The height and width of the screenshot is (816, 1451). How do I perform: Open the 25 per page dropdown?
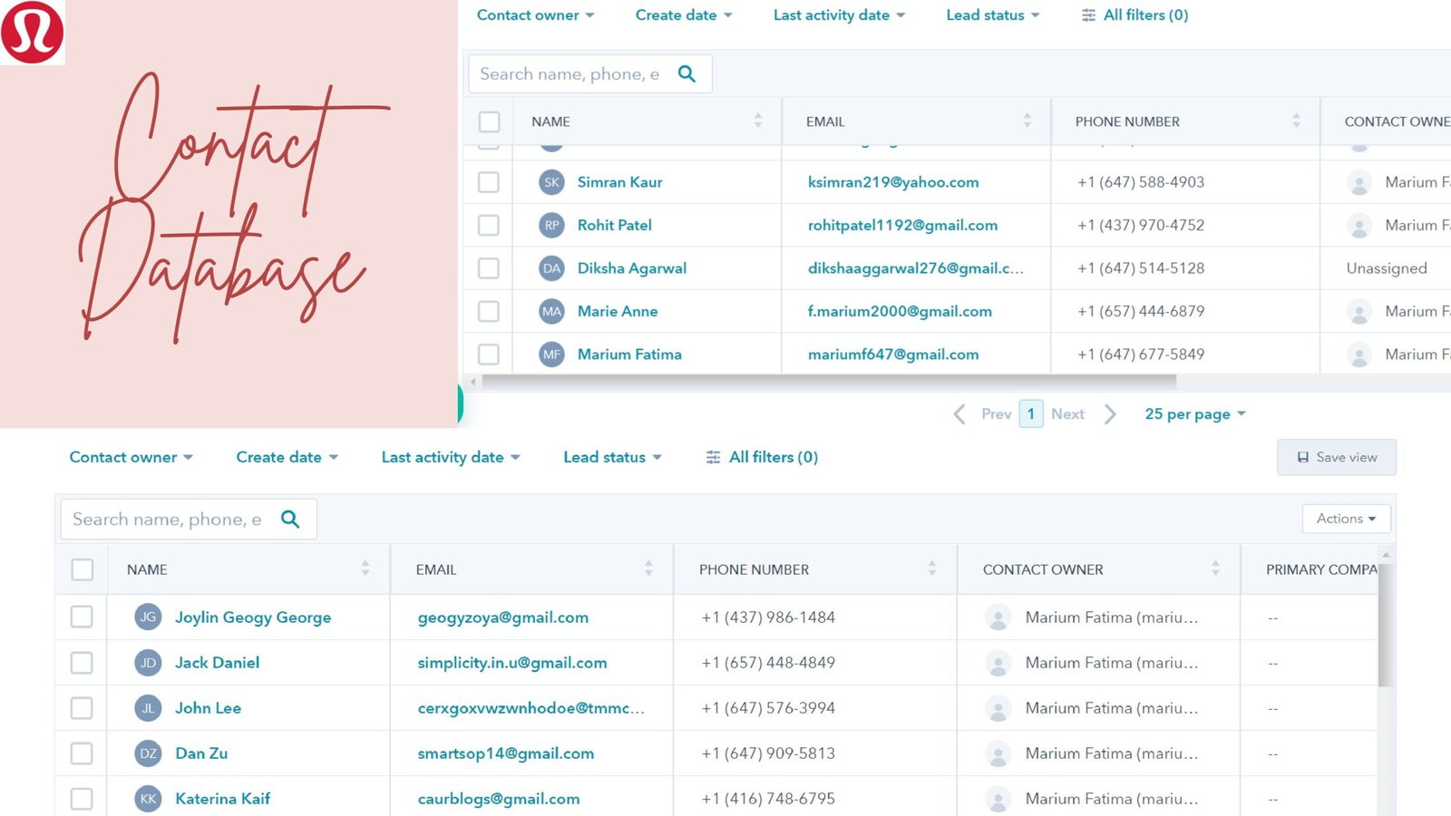click(x=1194, y=414)
